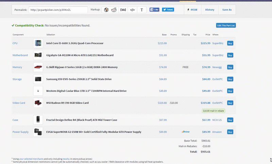This screenshot has height=164, width=272.
Task: Open Gigabyte GA-H110M-A motherboard name
Action: click(x=80, y=55)
